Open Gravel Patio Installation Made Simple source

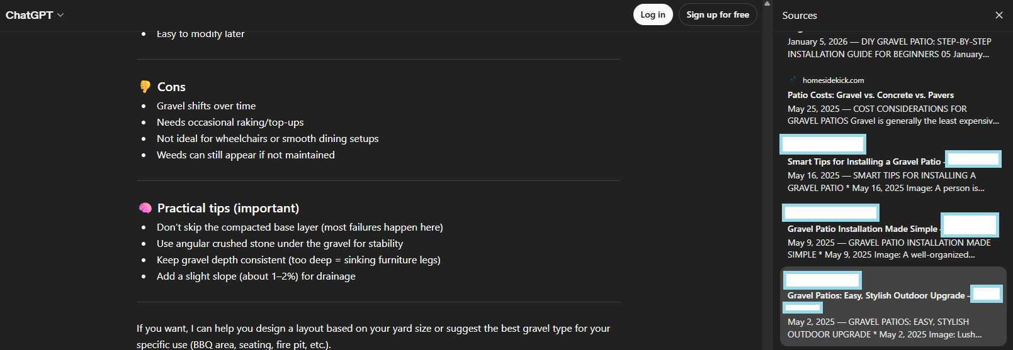(862, 229)
